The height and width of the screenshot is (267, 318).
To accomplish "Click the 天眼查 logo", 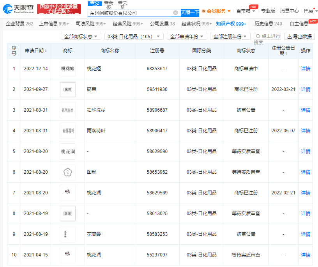I will (18, 9).
